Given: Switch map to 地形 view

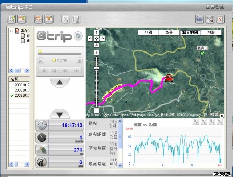Looking at the screenshot, I should pos(211,32).
